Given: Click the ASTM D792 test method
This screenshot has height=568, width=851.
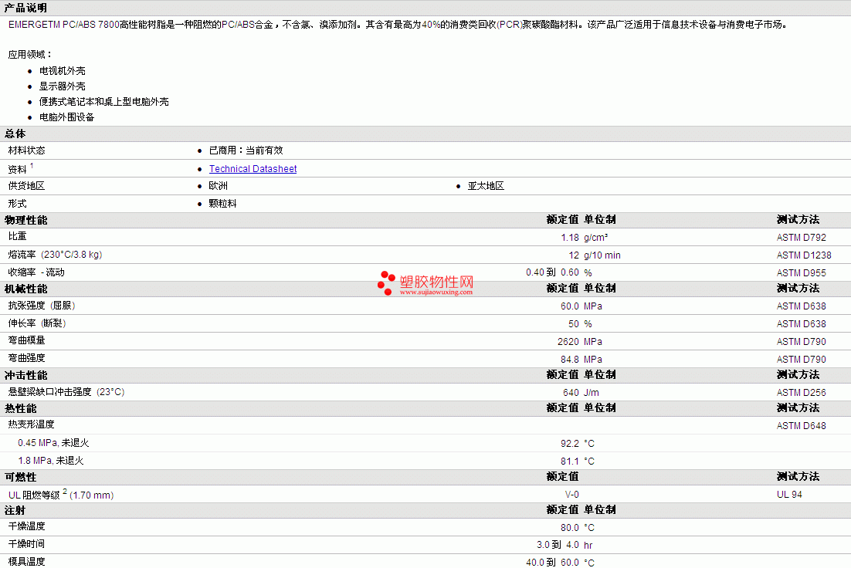Looking at the screenshot, I should (801, 238).
